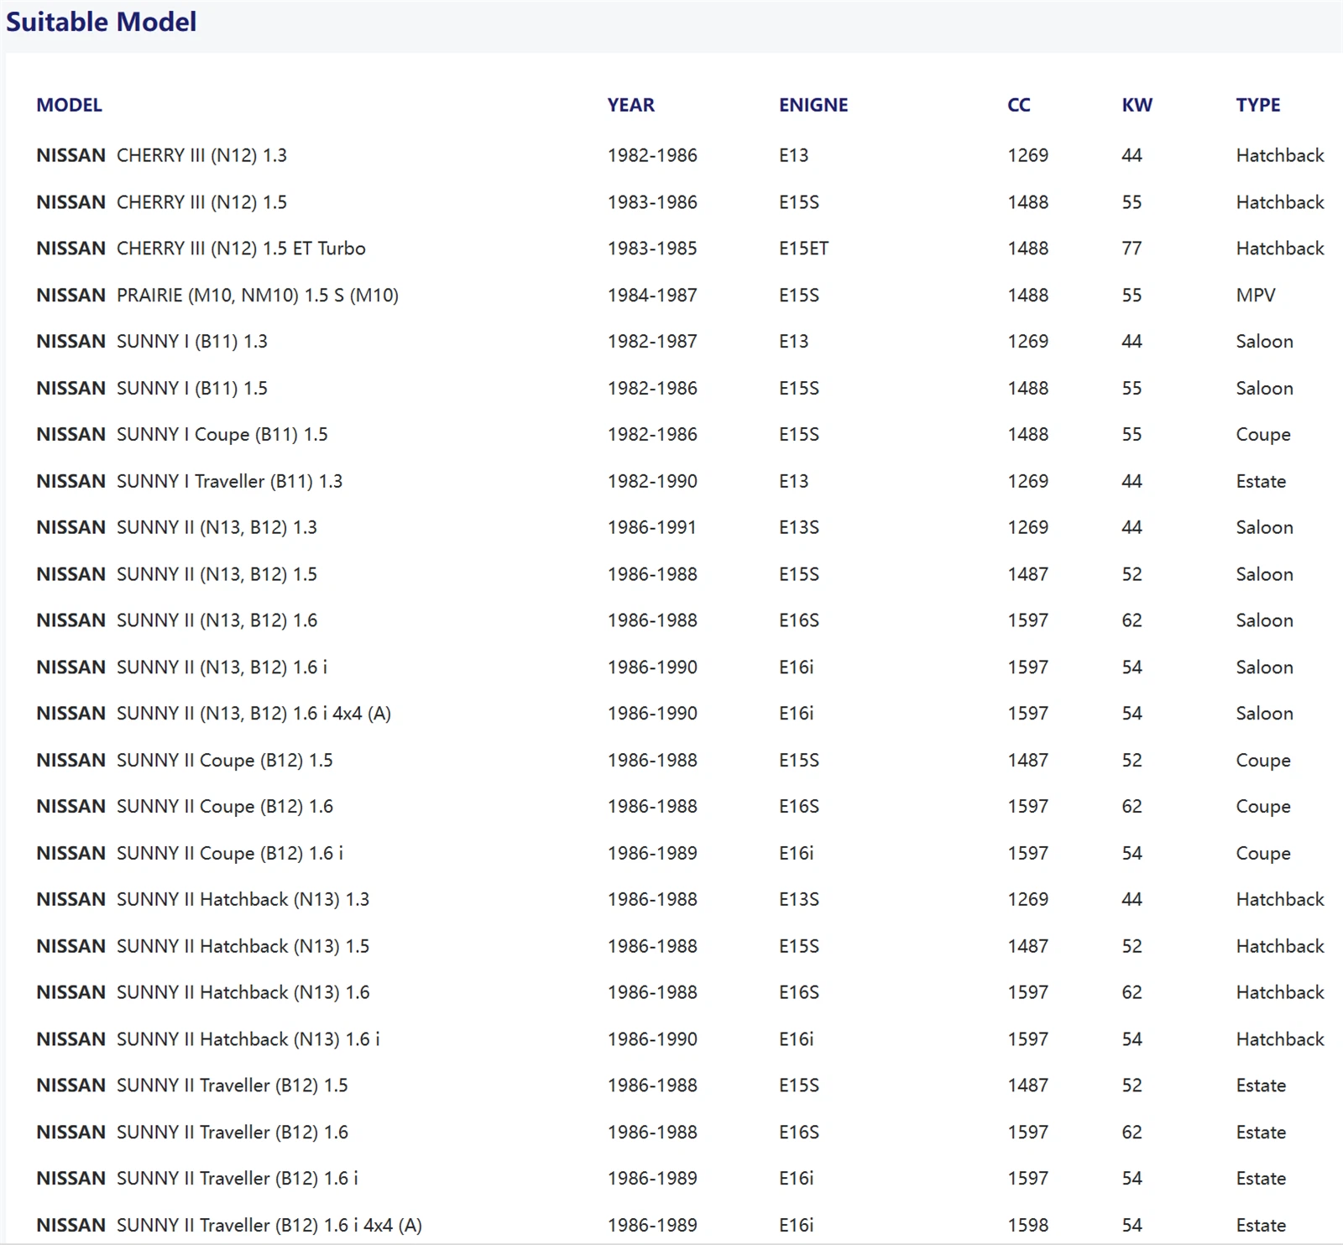This screenshot has height=1245, width=1343.
Task: Click 1983-1986 year in CHERRY III 1.5 row
Action: click(652, 202)
